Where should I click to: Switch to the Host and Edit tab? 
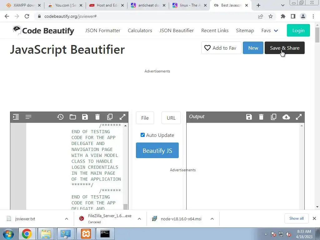pos(107,5)
